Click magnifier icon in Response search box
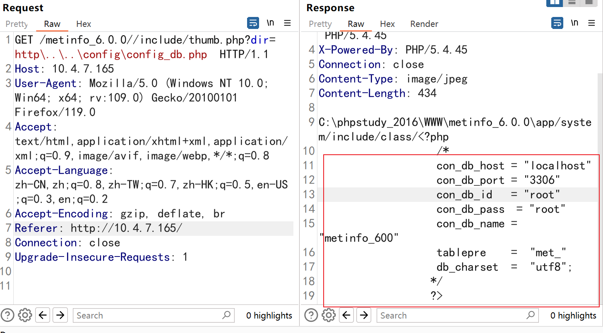Screen dimensions: 603x333 point(530,315)
